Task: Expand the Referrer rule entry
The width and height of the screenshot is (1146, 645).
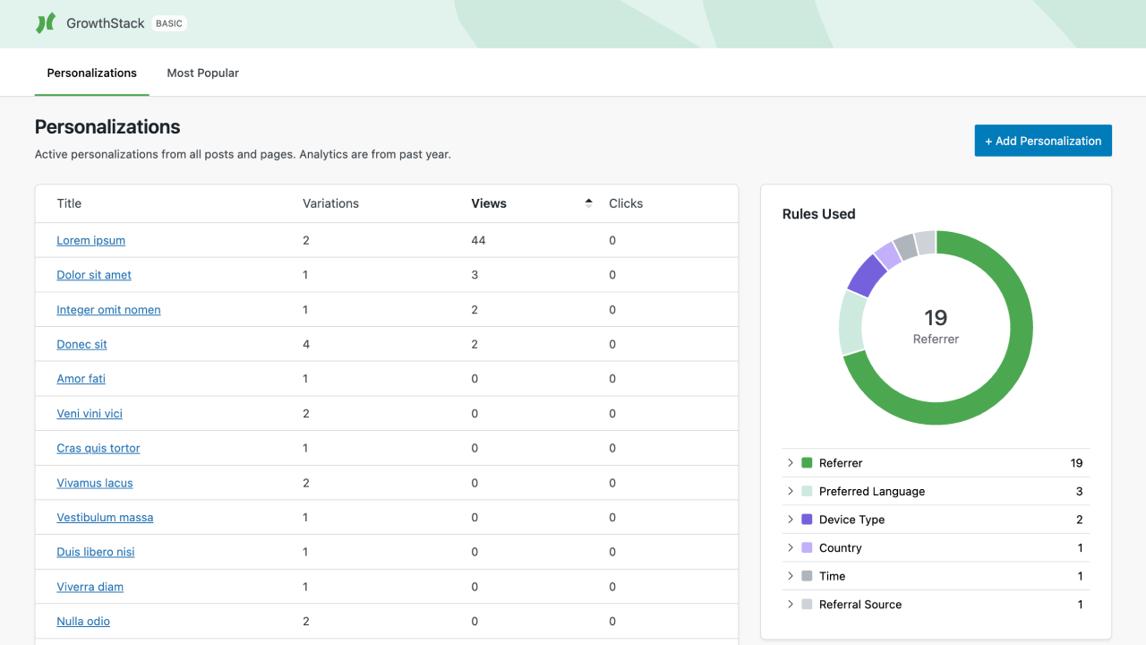Action: coord(790,462)
